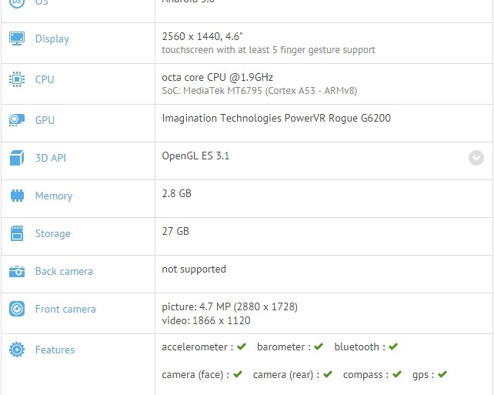Click the compass green checkmark
The width and height of the screenshot is (494, 395).
coord(397,375)
